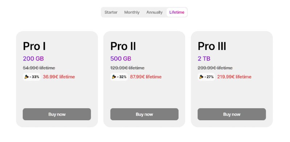290x142 pixels.
Task: Buy the Pro III plan now
Action: point(232,114)
